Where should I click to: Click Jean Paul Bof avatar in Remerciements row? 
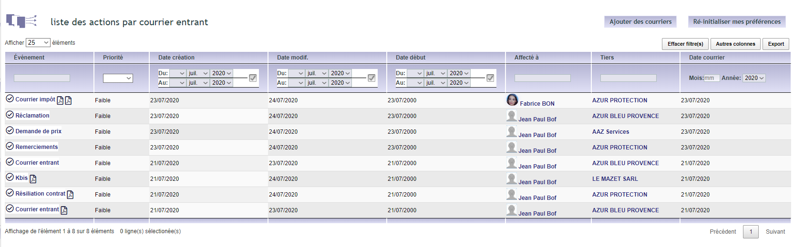(512, 147)
